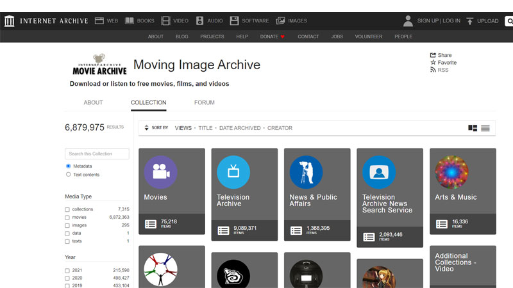Open the Additional Collections - Video card
This screenshot has height=288, width=513.
pyautogui.click(x=462, y=267)
